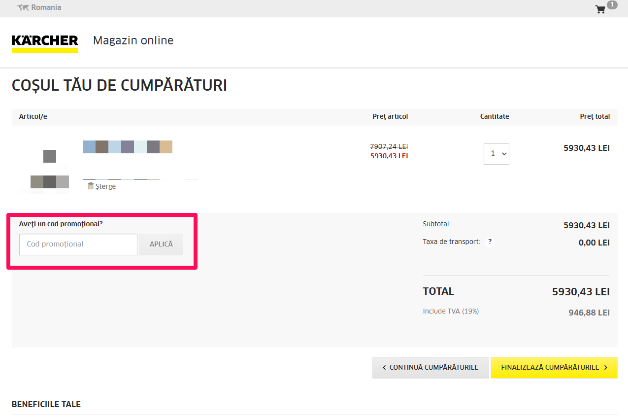Viewport: 628px width, 420px height.
Task: Click the BENEFICIILE TALE heading
Action: pos(46,405)
